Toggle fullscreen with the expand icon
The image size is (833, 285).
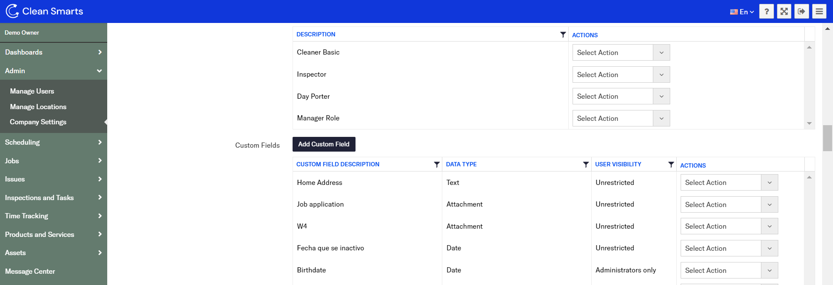point(784,12)
